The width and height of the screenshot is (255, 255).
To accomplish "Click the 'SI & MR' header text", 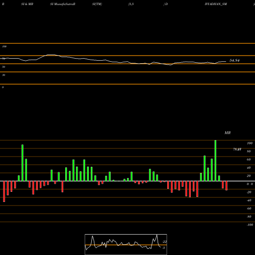I will (x=27, y=4).
